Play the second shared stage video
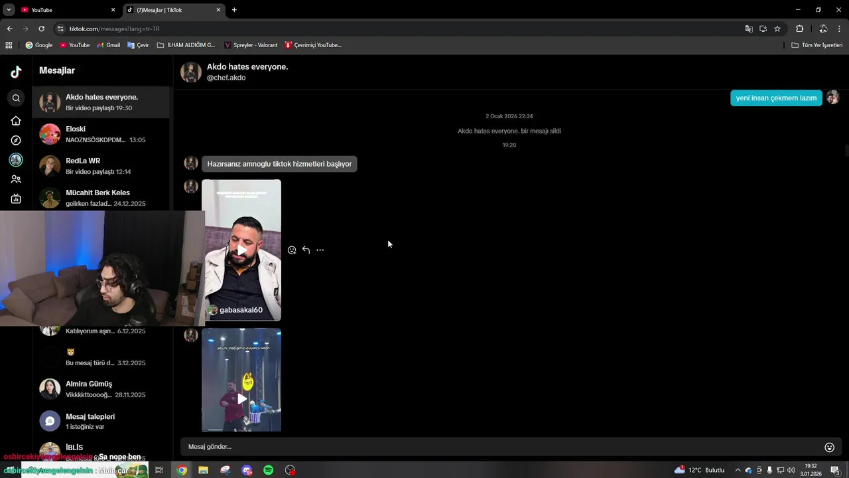This screenshot has height=478, width=849. [x=241, y=380]
